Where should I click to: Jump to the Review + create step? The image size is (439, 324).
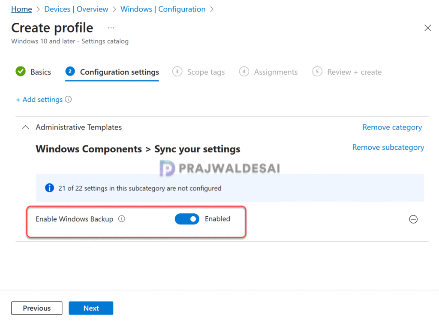pos(347,72)
